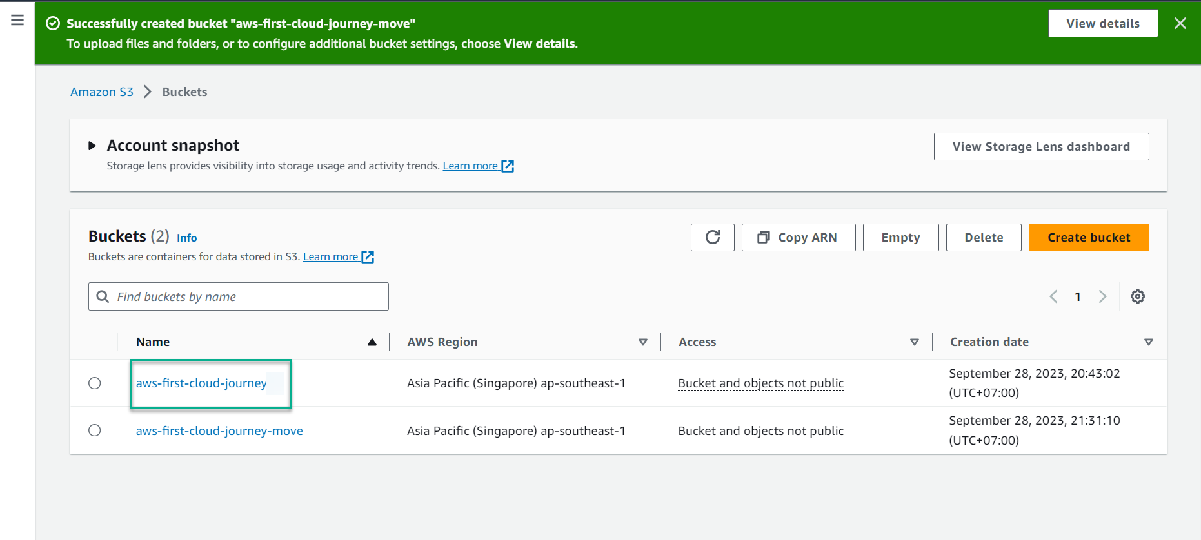Expand the Account snapshot section

coord(92,146)
